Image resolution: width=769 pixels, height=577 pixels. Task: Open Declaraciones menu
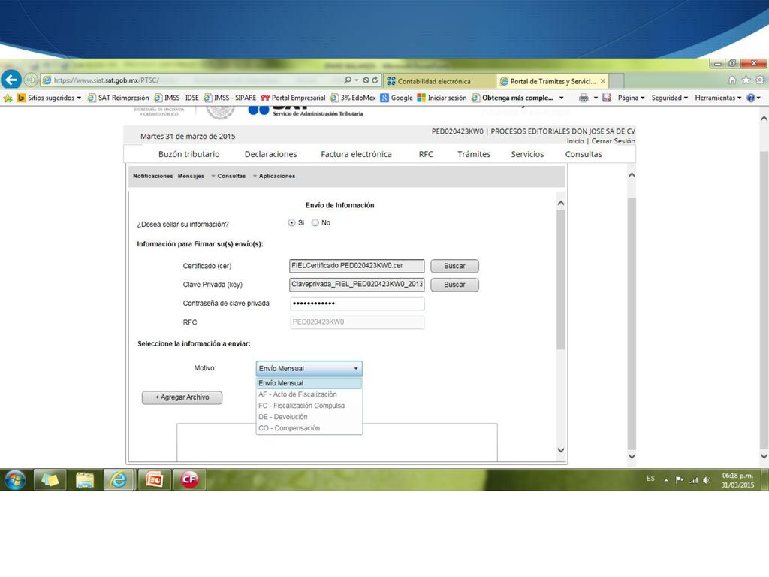click(270, 154)
